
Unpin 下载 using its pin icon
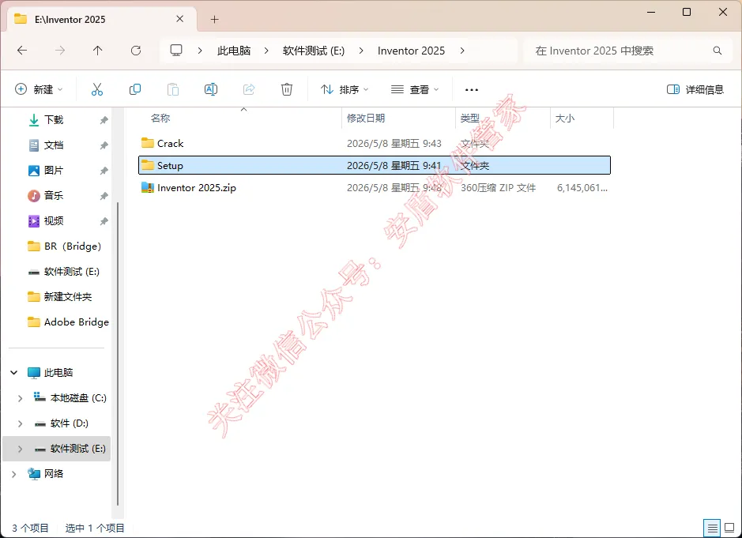tap(104, 120)
